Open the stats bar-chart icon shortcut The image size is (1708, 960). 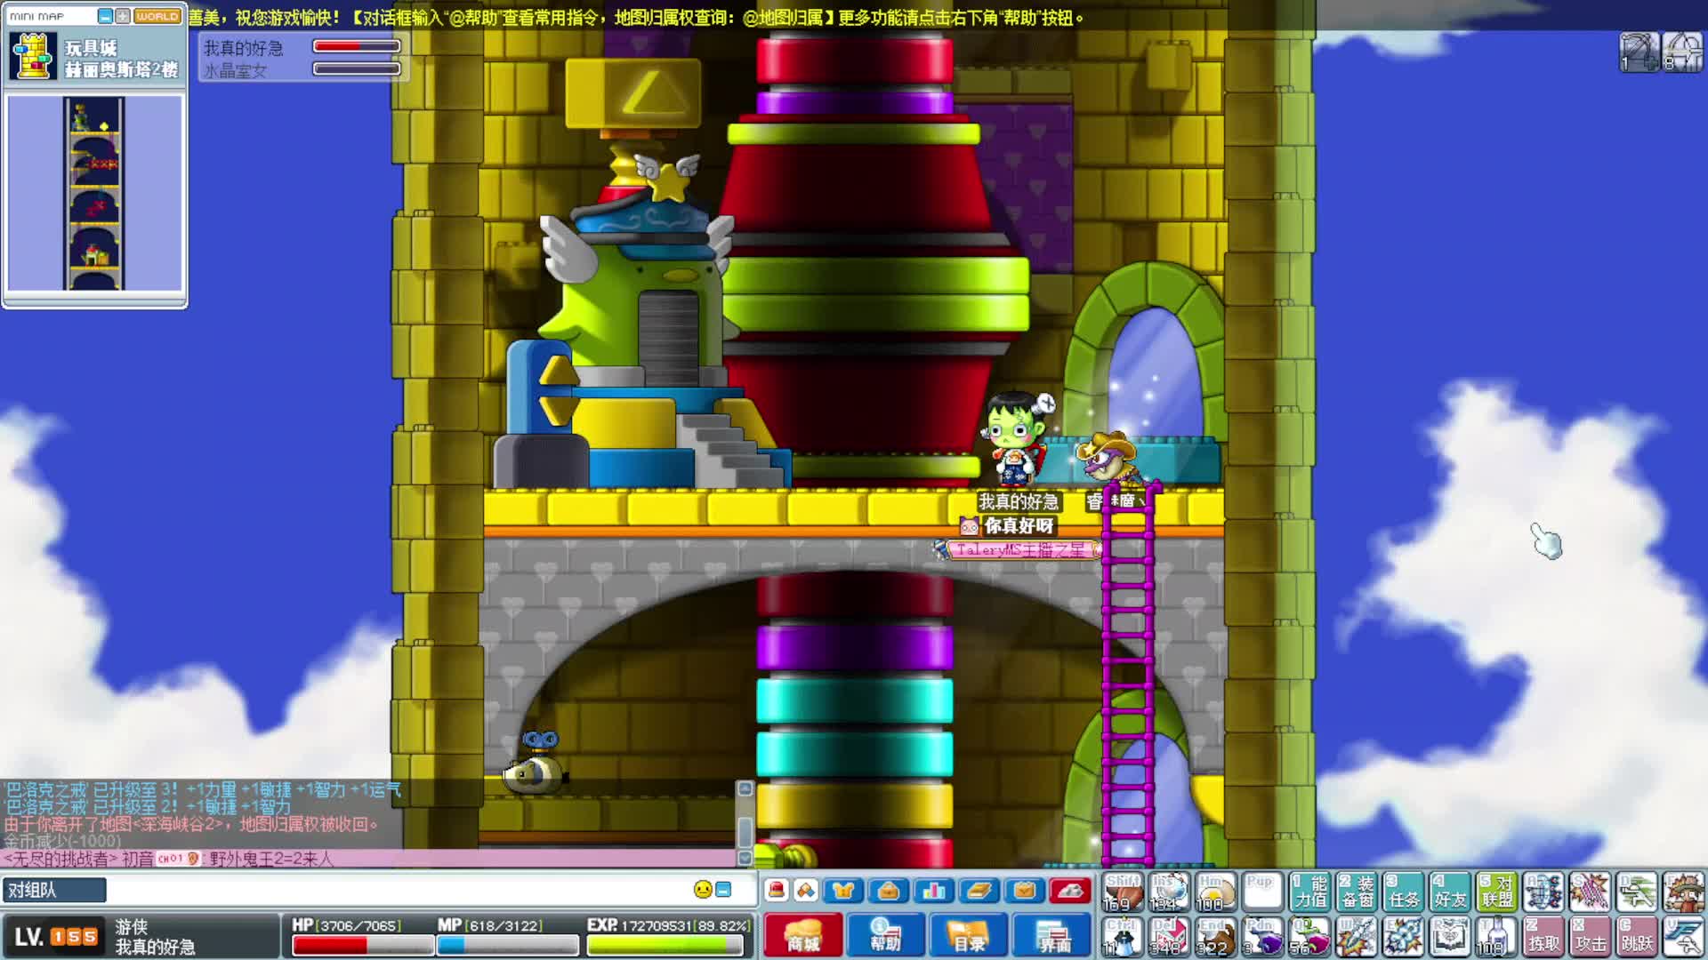[x=933, y=890]
